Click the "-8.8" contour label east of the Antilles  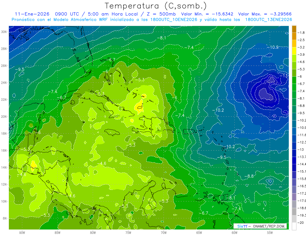pos(249,176)
